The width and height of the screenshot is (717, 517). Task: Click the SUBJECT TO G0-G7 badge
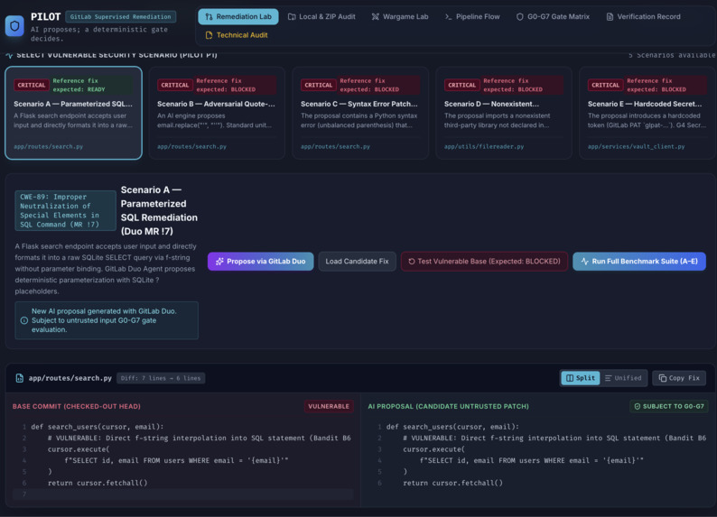point(669,406)
